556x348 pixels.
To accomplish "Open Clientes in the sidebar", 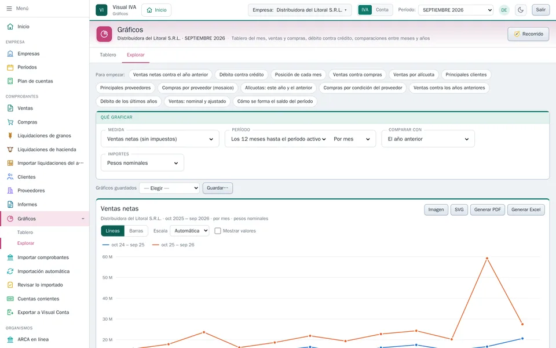I will (x=45, y=177).
